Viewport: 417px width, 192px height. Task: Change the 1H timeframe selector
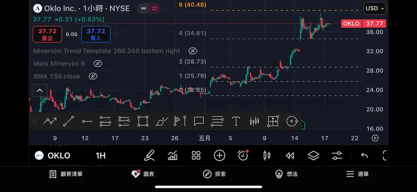pyautogui.click(x=101, y=156)
